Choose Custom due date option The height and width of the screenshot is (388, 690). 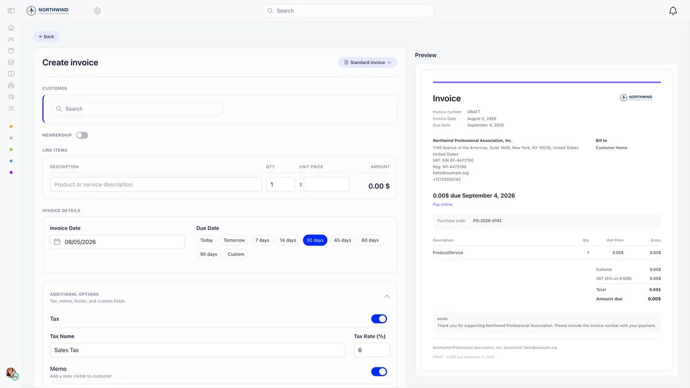pos(236,254)
